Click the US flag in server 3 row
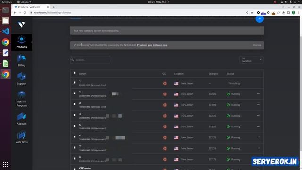Viewport: 302px width, 170px height. pyautogui.click(x=176, y=105)
